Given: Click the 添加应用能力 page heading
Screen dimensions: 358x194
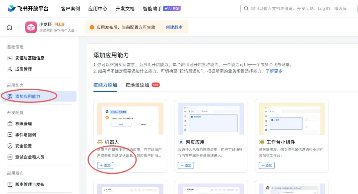Looking at the screenshot, I should click(111, 55).
